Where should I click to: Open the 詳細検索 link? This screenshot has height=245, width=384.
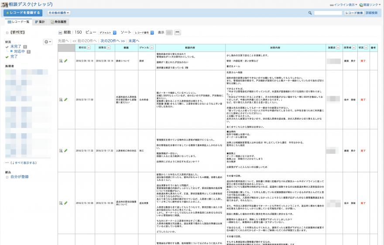pyautogui.click(x=371, y=13)
